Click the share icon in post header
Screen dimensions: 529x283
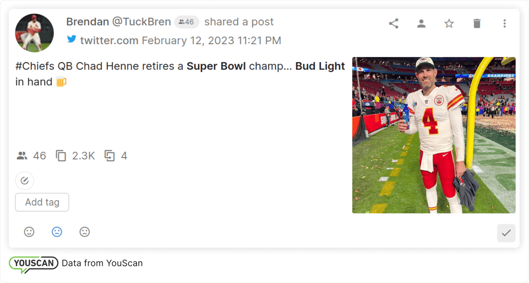click(x=393, y=24)
